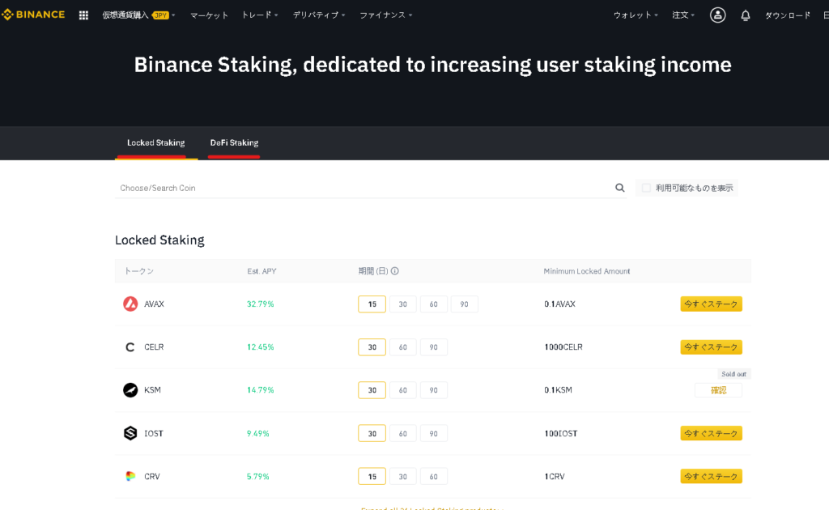Expand the ファイナンス dropdown menu
Viewport: 829px width, 510px height.
coord(386,15)
